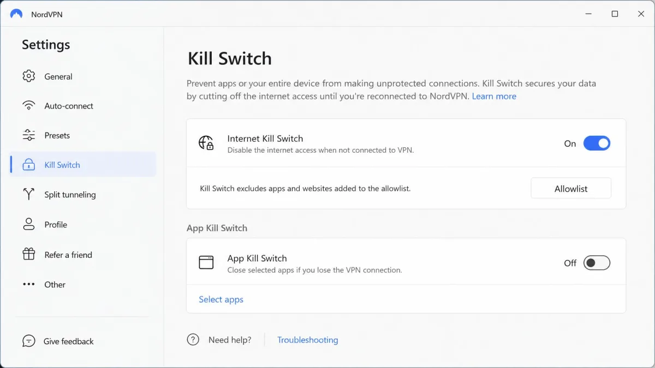Image resolution: width=655 pixels, height=368 pixels.
Task: Click the 'Internet Kill Switch' title text
Action: point(265,138)
